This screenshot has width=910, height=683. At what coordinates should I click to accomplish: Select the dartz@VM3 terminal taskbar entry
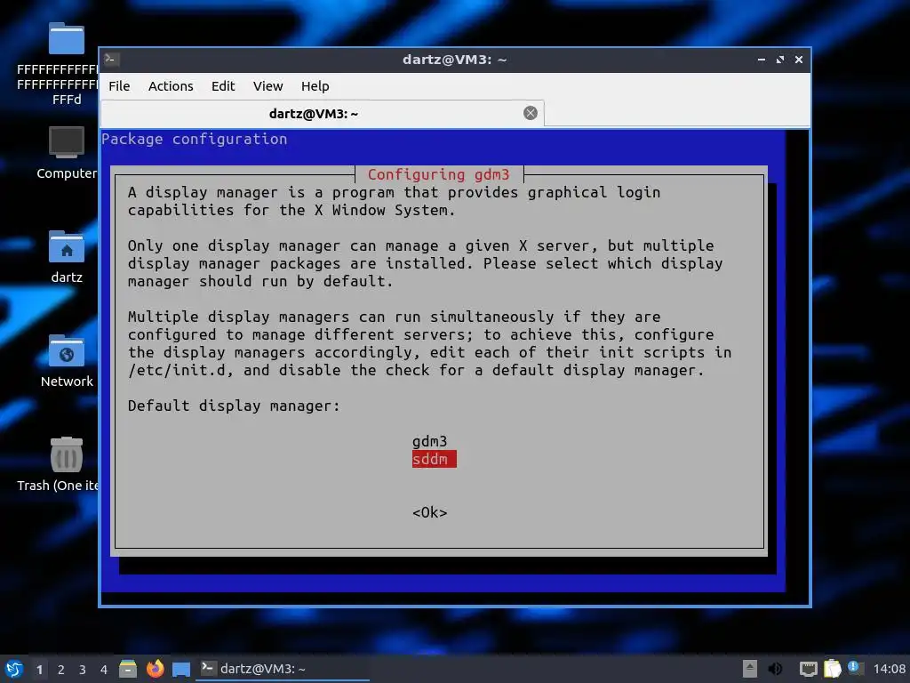[283, 669]
